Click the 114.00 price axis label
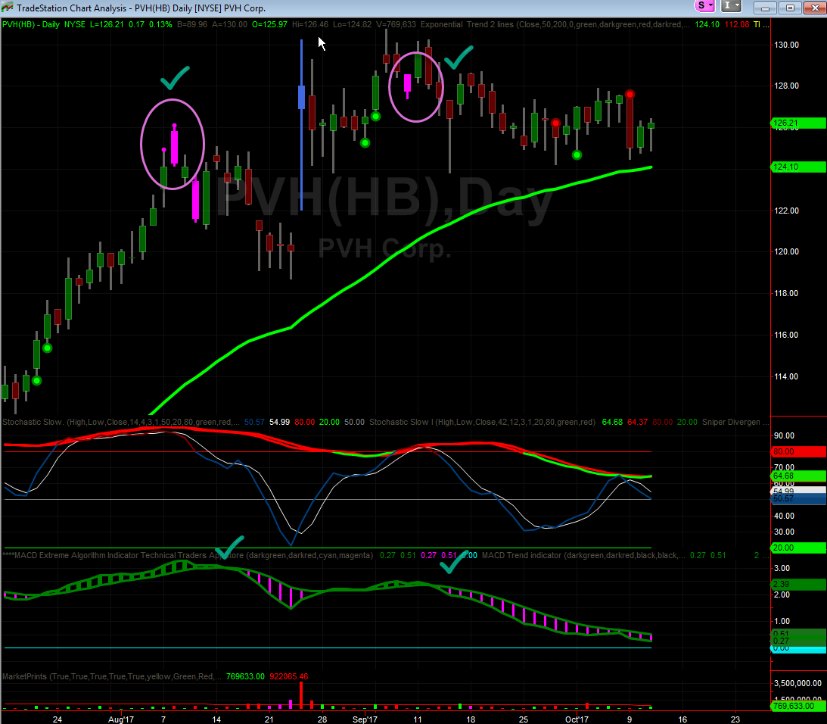 [786, 376]
